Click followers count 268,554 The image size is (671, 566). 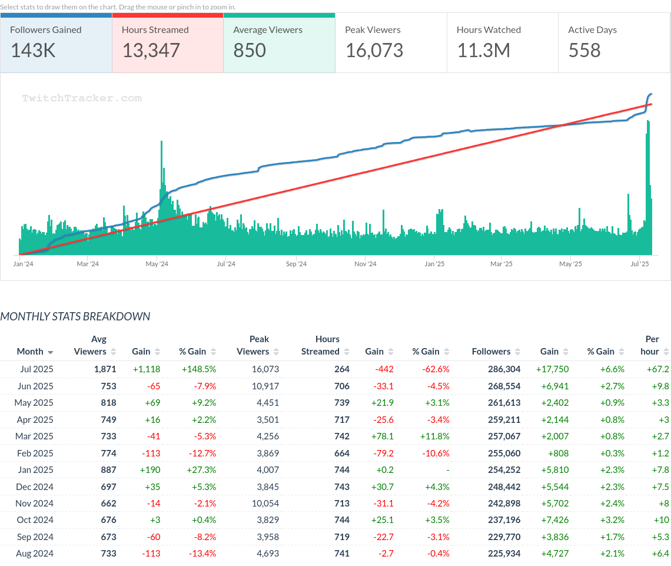[x=504, y=386]
